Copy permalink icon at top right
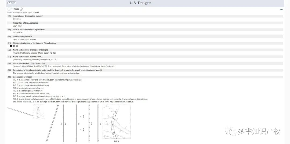This screenshot has width=290, height=144. click(281, 10)
